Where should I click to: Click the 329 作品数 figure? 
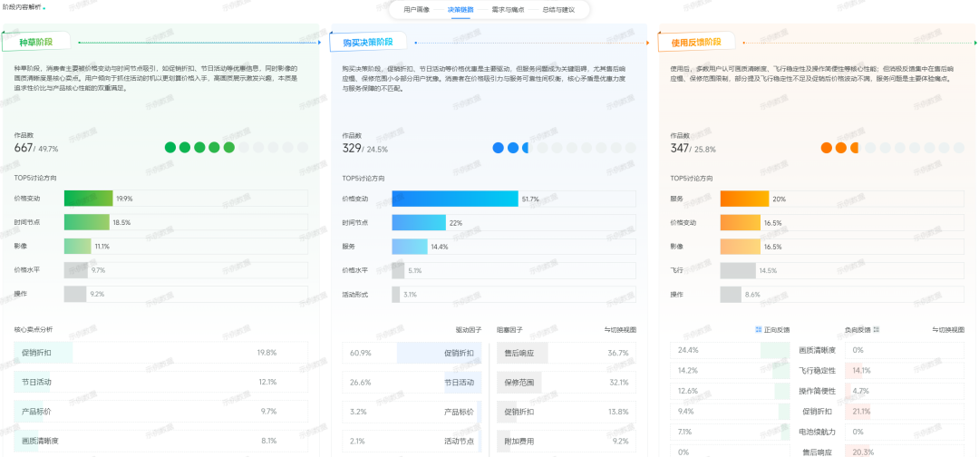click(x=352, y=148)
